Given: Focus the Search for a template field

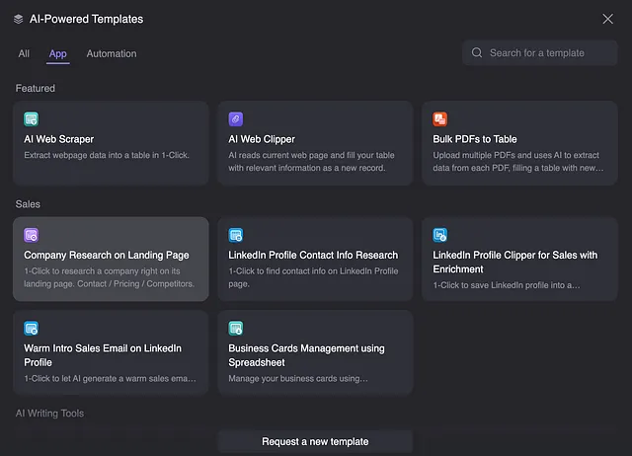Looking at the screenshot, I should [x=540, y=52].
